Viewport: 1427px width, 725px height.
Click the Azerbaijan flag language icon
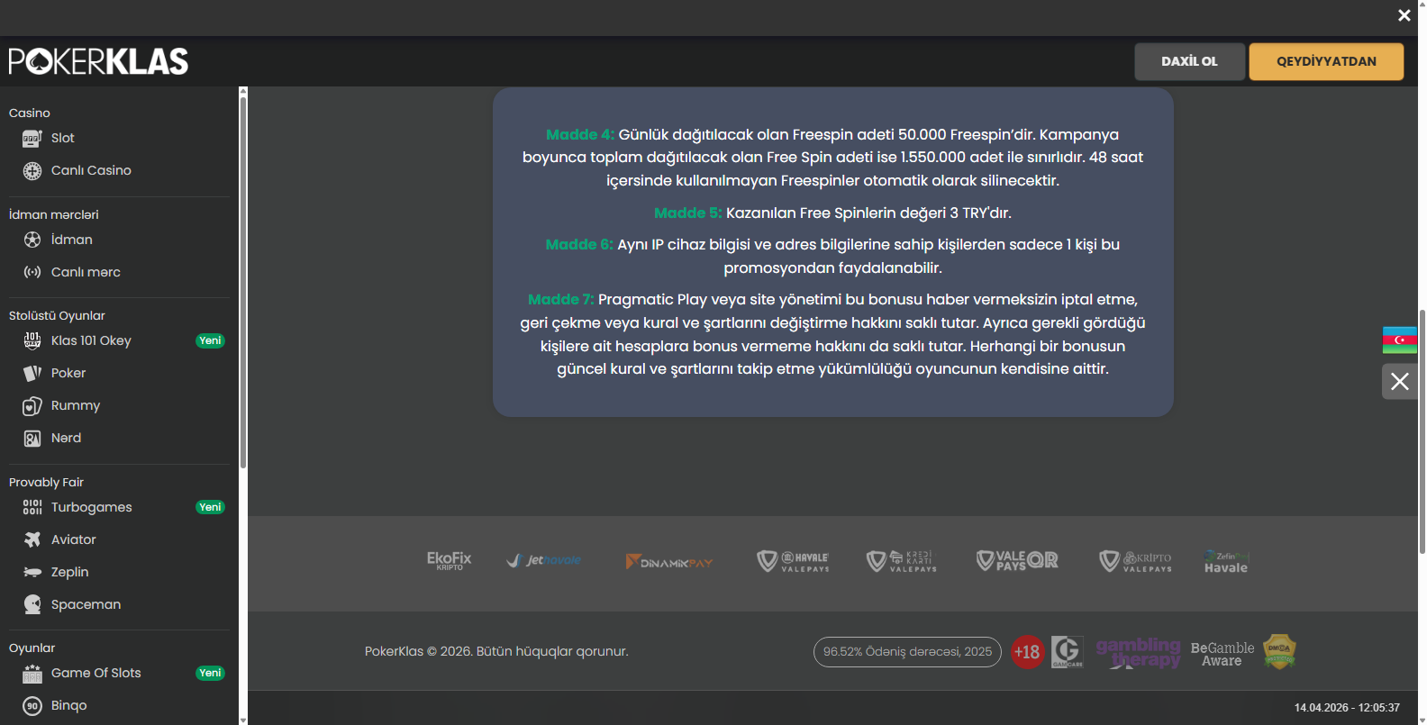click(1399, 340)
